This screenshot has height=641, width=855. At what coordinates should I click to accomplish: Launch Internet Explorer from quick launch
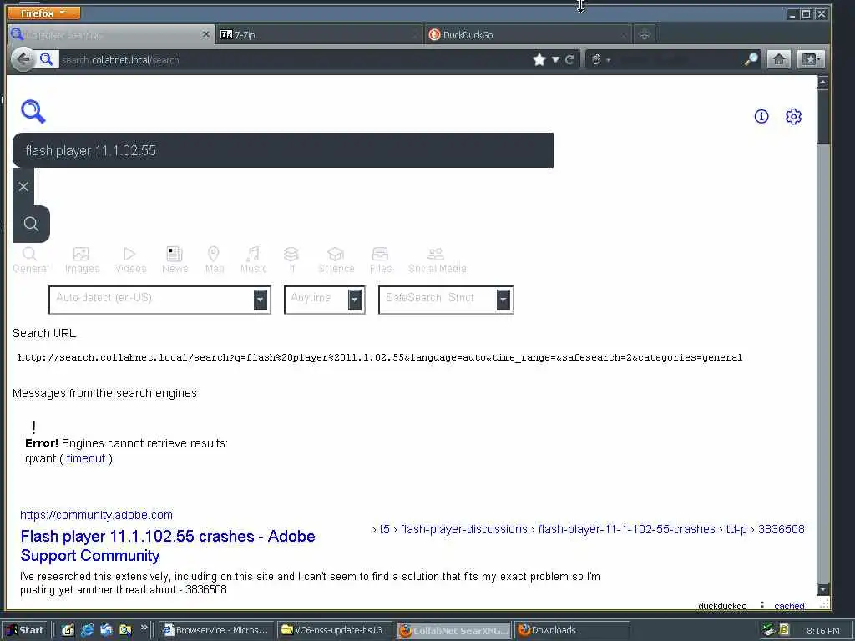click(87, 630)
